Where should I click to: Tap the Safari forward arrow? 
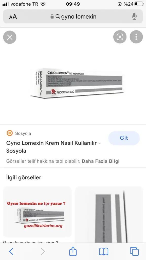pyautogui.click(x=43, y=251)
